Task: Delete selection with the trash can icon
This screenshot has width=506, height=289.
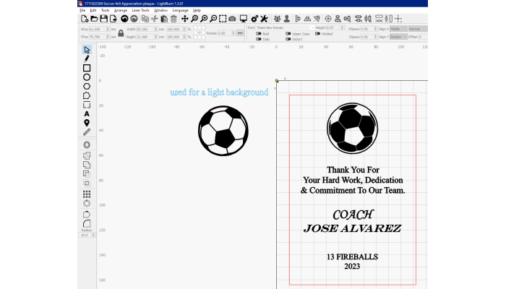Action: click(x=173, y=19)
